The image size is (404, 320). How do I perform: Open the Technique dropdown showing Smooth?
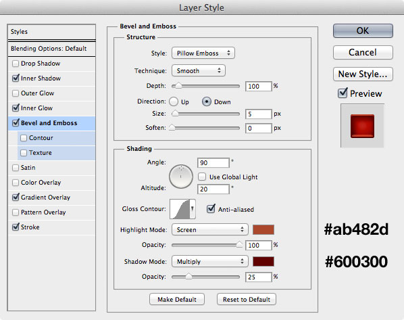(199, 71)
